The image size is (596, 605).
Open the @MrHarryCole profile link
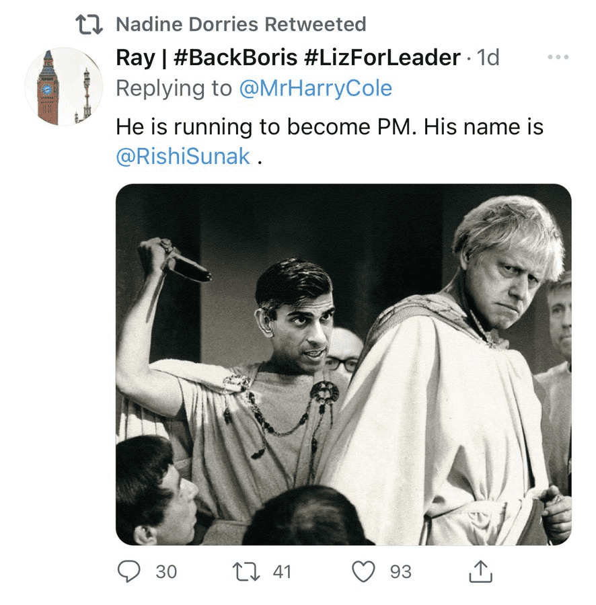pyautogui.click(x=315, y=89)
